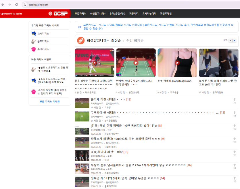Open the cafe CCTV news thumbnail
The image size is (240, 189).
pos(218,63)
